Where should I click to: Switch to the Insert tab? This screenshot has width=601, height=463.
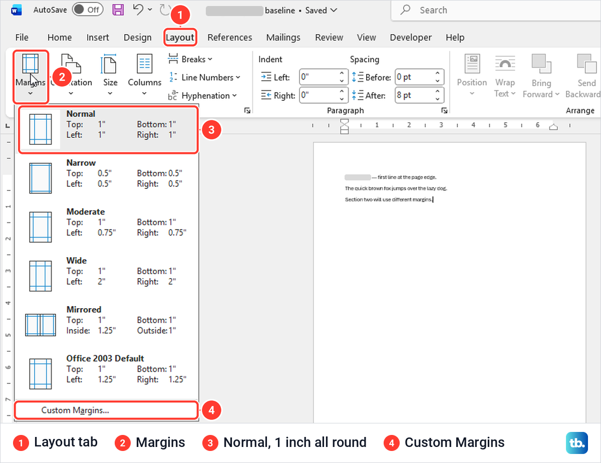(98, 37)
